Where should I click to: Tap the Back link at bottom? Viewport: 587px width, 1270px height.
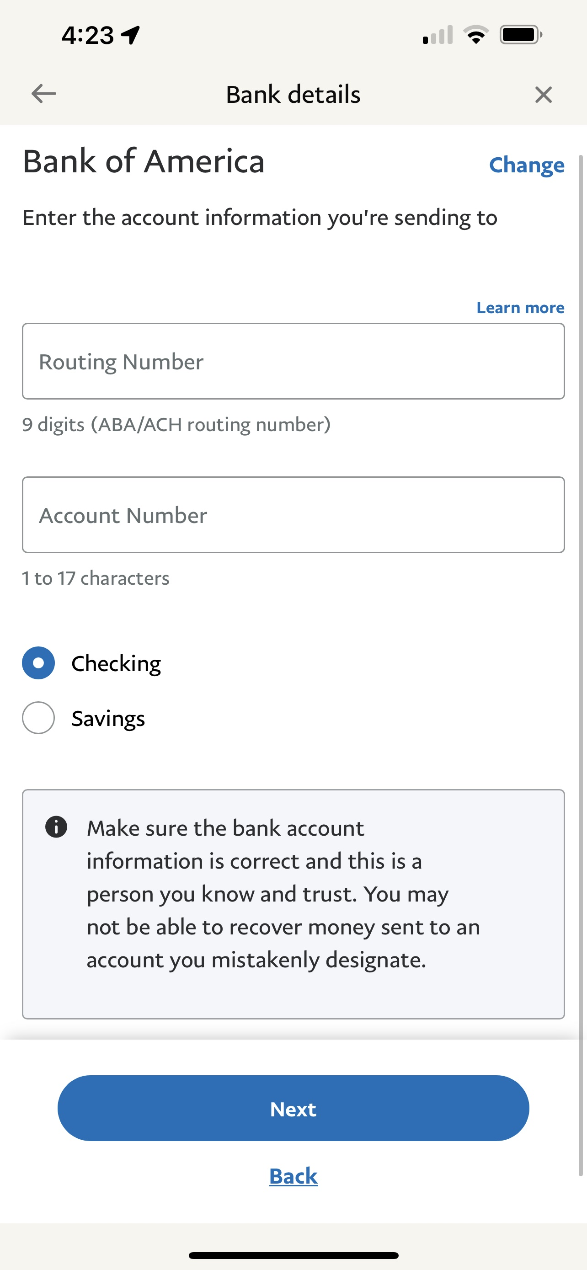[293, 1176]
